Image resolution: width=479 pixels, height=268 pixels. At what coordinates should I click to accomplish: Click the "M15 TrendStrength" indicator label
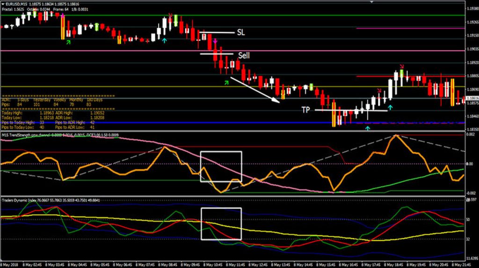(x=15, y=135)
